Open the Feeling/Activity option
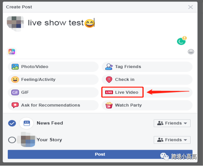Viewport: 203px width, 166px height. click(53, 79)
